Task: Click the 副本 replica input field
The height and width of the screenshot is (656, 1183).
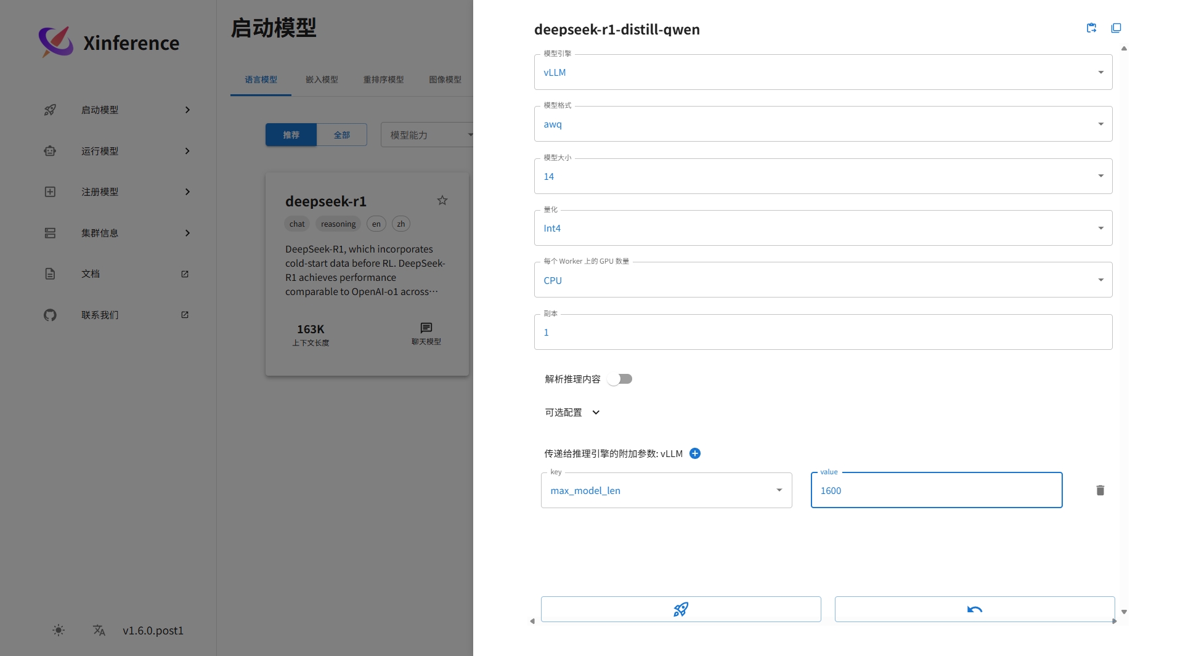Action: (823, 332)
